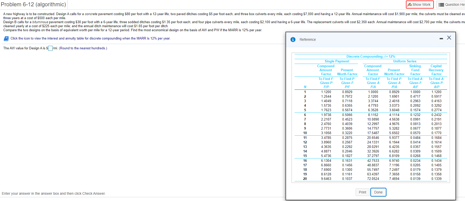Click the value 4.1114 in row 6
The image size is (465, 201).
pyautogui.click(x=394, y=115)
